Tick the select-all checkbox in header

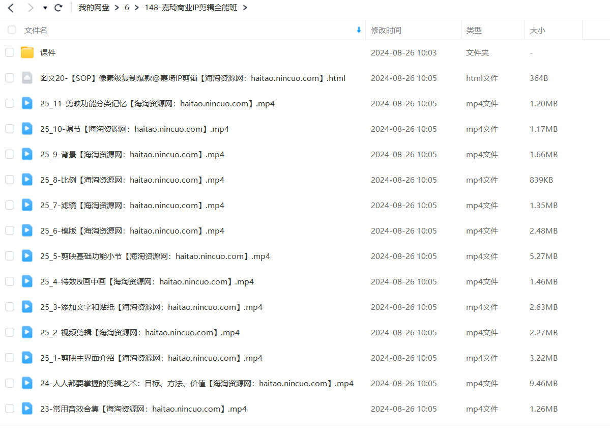coord(12,30)
